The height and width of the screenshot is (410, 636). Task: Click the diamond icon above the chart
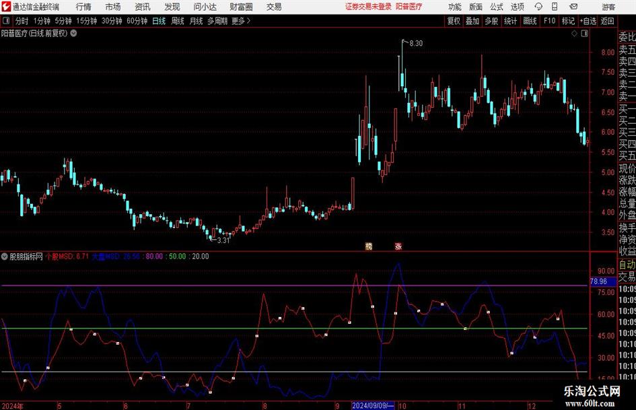(574, 34)
